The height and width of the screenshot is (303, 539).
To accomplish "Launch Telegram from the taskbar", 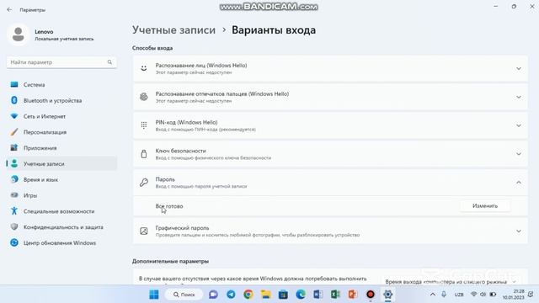I will 231,295.
